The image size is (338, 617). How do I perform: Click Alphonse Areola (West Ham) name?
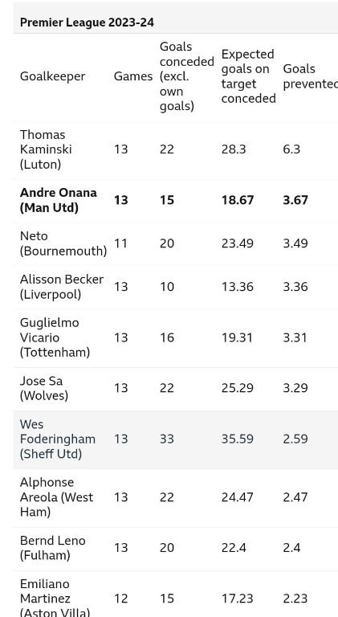pos(56,497)
